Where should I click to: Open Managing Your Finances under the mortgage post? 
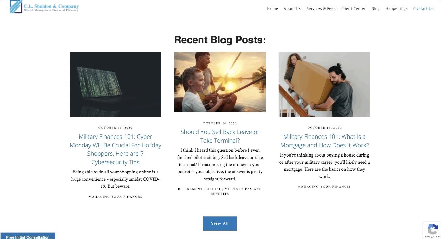[x=324, y=187]
